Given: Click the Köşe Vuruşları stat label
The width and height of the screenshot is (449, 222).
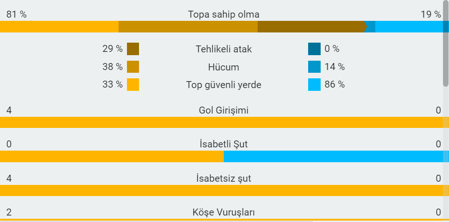Looking at the screenshot, I should 224,213.
